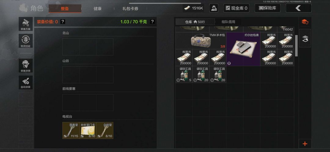The image size is (330, 152).
Task: Click the back arrow button
Action: tap(299, 8)
